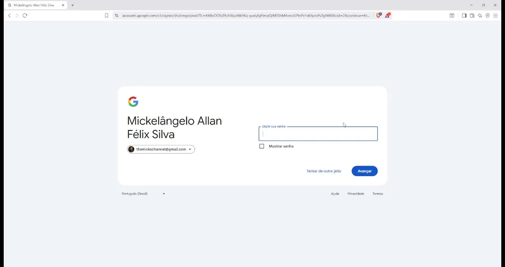
Task: Open a new browser tab
Action: click(72, 5)
